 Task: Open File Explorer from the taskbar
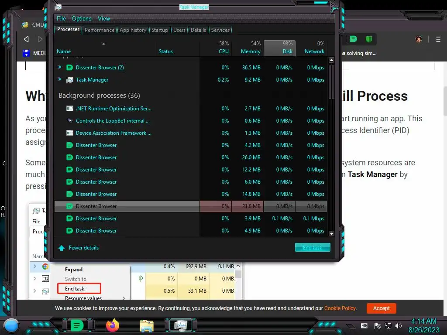point(147,325)
